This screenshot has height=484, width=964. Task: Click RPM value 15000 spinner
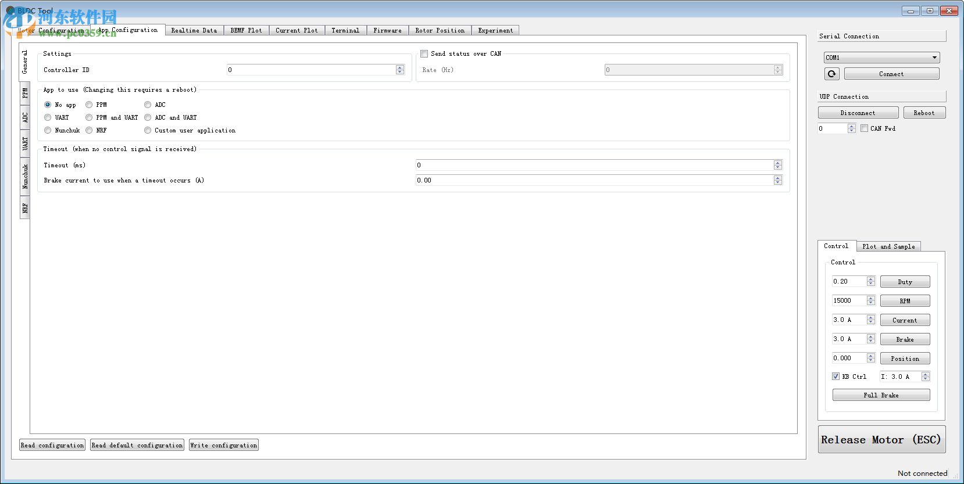pyautogui.click(x=871, y=300)
